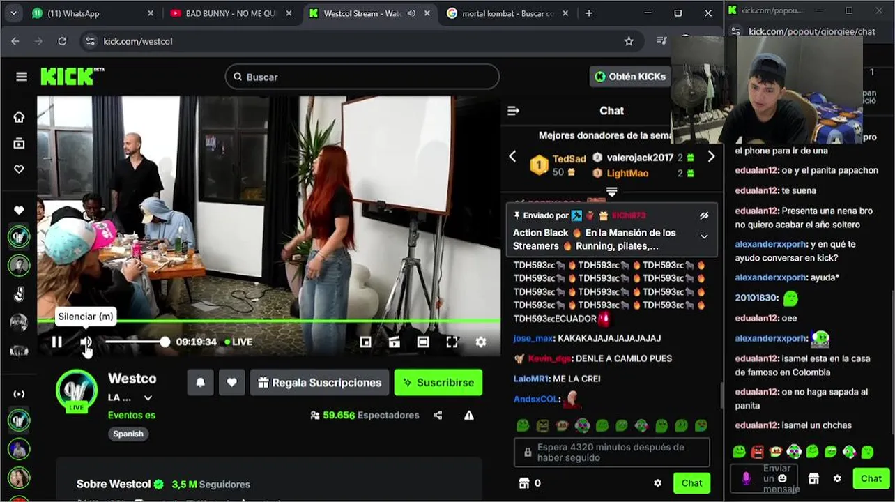Click the Obtén KICKs button
Image resolution: width=895 pixels, height=502 pixels.
point(630,77)
